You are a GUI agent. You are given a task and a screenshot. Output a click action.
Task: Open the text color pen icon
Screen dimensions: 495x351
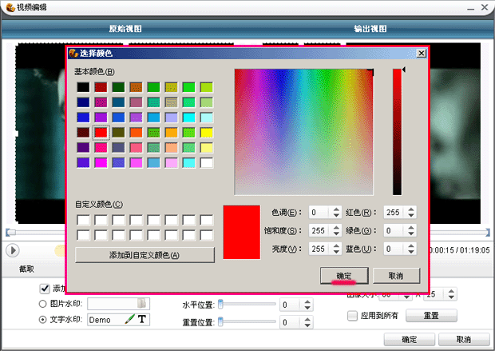[x=130, y=319]
